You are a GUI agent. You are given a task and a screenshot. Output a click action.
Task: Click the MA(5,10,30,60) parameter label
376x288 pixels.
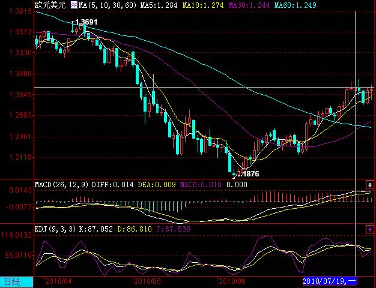tap(108, 5)
